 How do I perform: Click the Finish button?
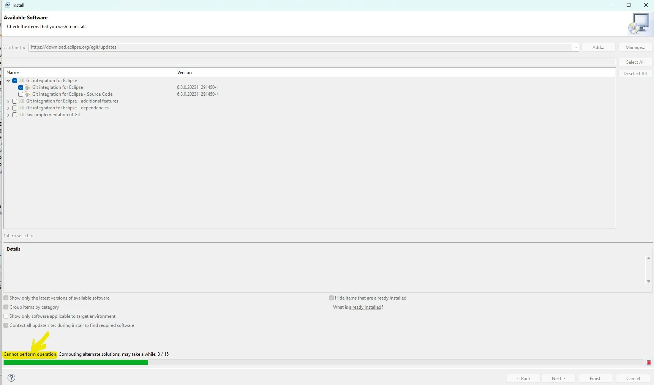click(596, 379)
